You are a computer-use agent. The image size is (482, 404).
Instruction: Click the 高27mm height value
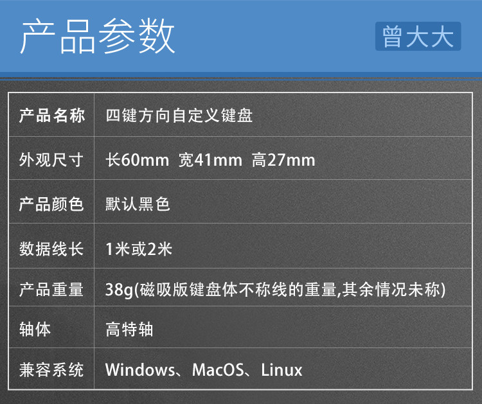(x=283, y=160)
